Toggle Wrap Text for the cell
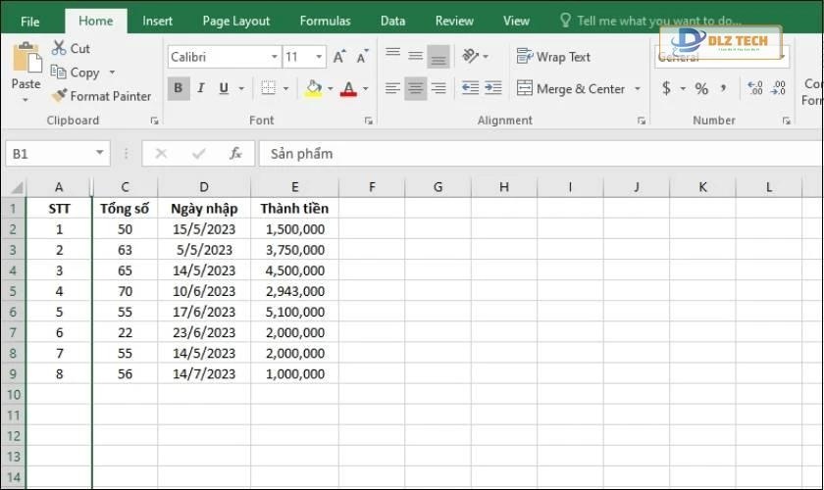 tap(553, 57)
